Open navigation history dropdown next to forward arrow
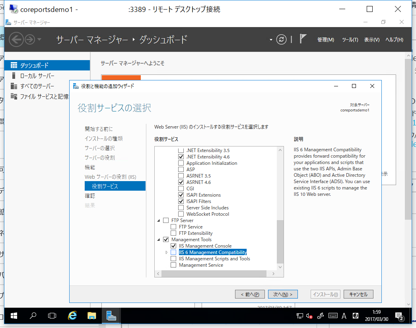Screen dimensions: 416x328 coord(39,39)
